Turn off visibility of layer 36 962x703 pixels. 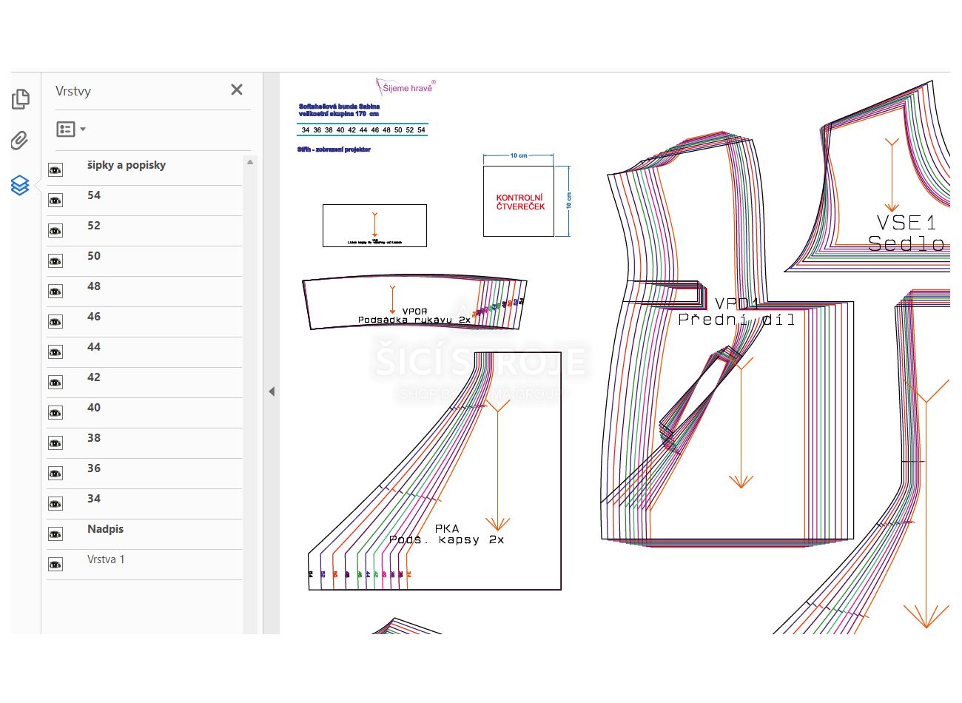coord(55,474)
